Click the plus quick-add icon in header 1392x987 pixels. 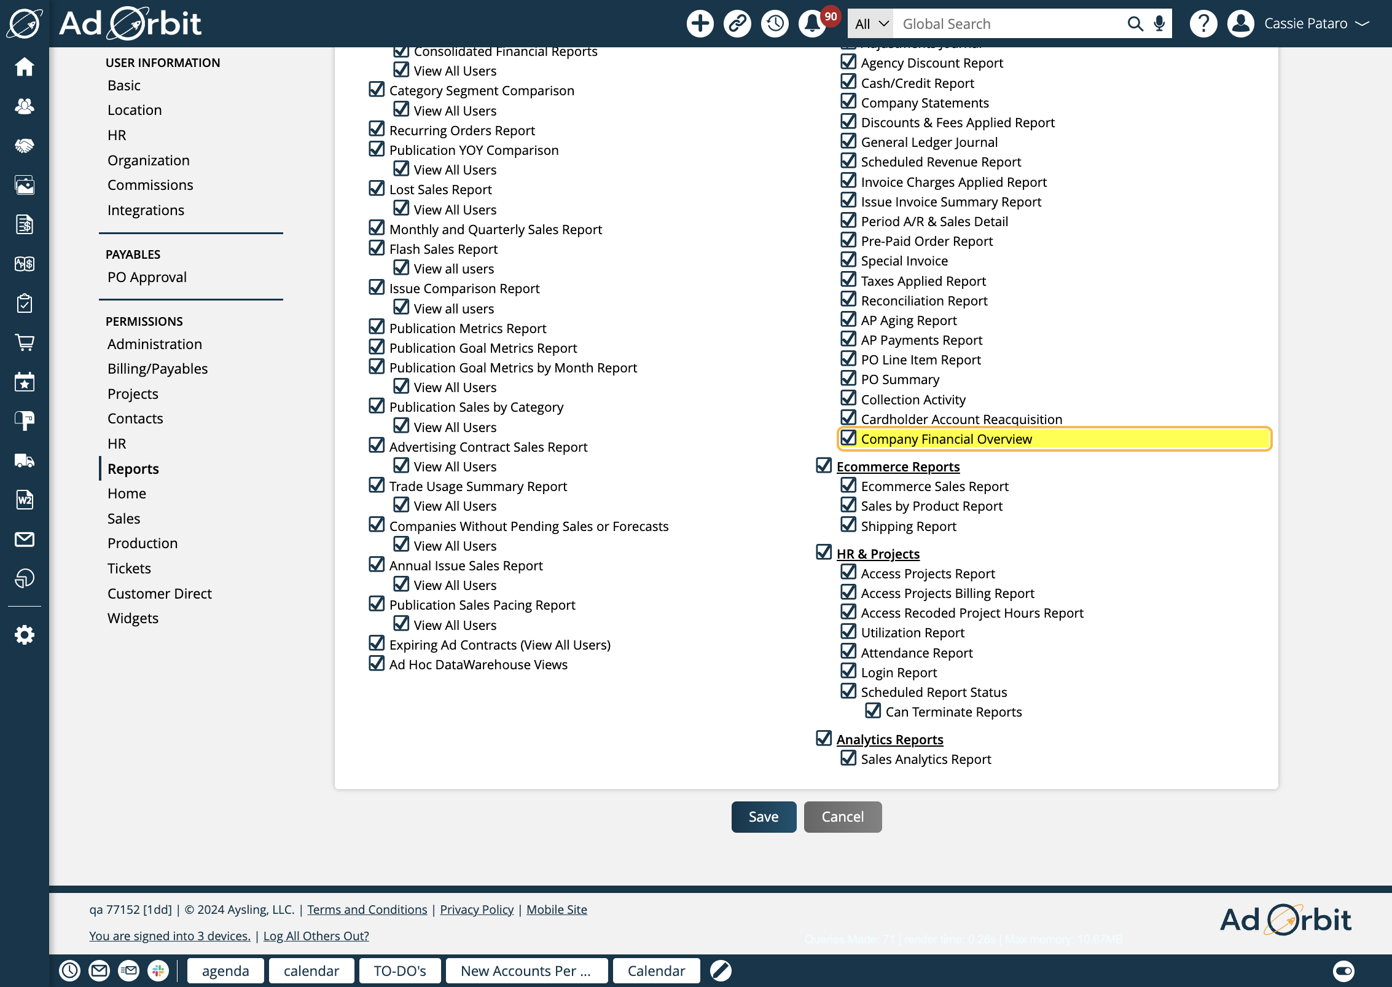click(x=700, y=24)
